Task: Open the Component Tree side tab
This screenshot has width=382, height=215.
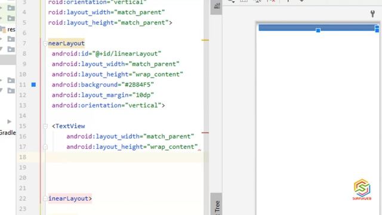Action: pyautogui.click(x=216, y=204)
